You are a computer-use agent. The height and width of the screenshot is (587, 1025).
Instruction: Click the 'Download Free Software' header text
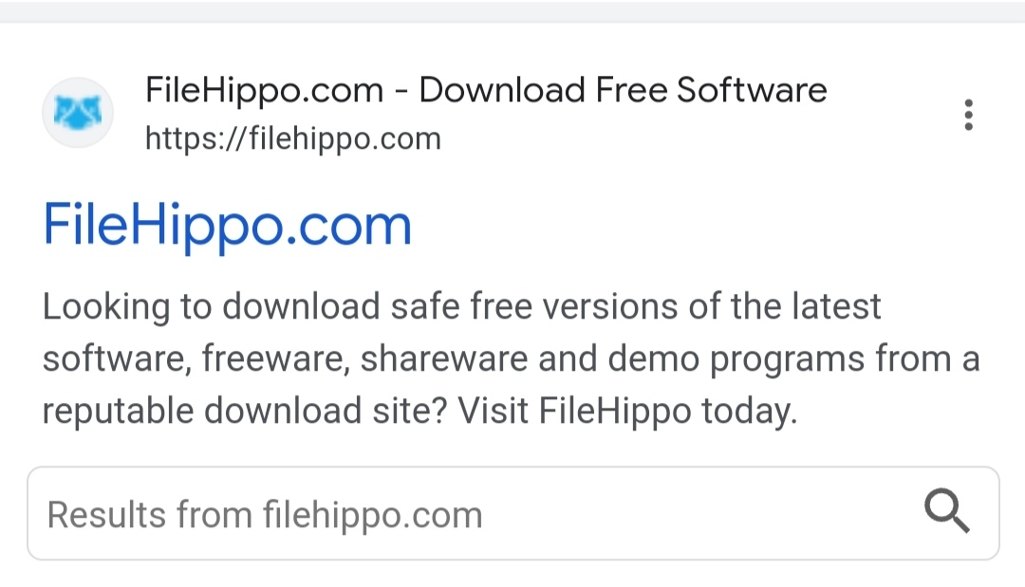[x=623, y=90]
